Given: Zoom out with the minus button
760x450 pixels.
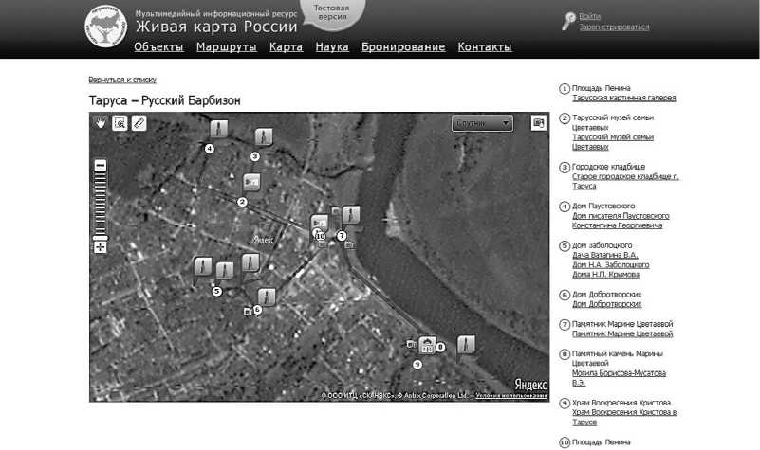Looking at the screenshot, I should coord(101,166).
